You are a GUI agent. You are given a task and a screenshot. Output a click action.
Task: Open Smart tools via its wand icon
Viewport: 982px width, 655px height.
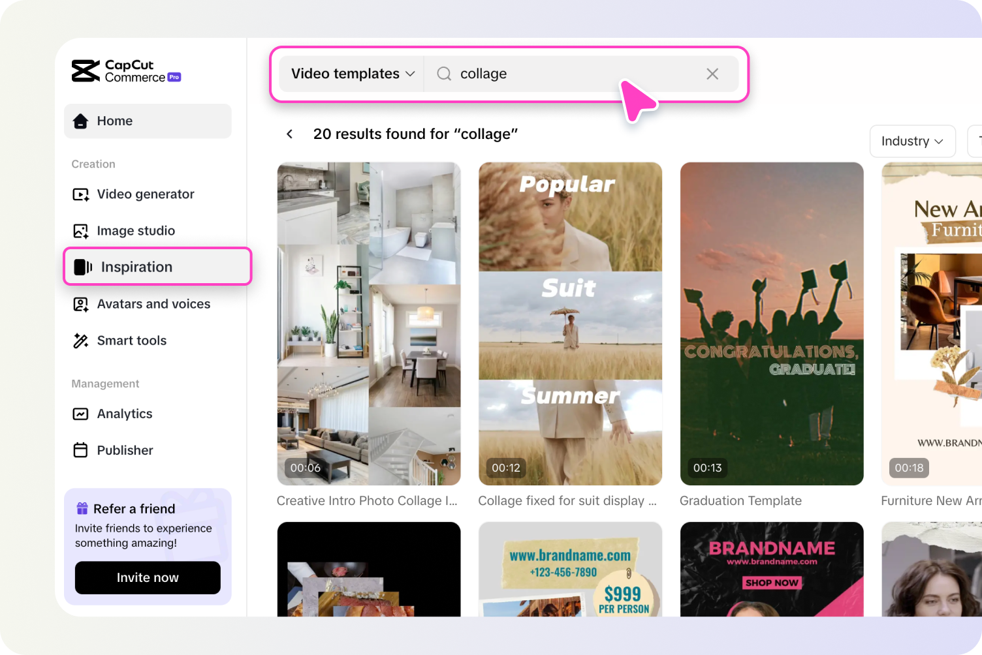[80, 340]
